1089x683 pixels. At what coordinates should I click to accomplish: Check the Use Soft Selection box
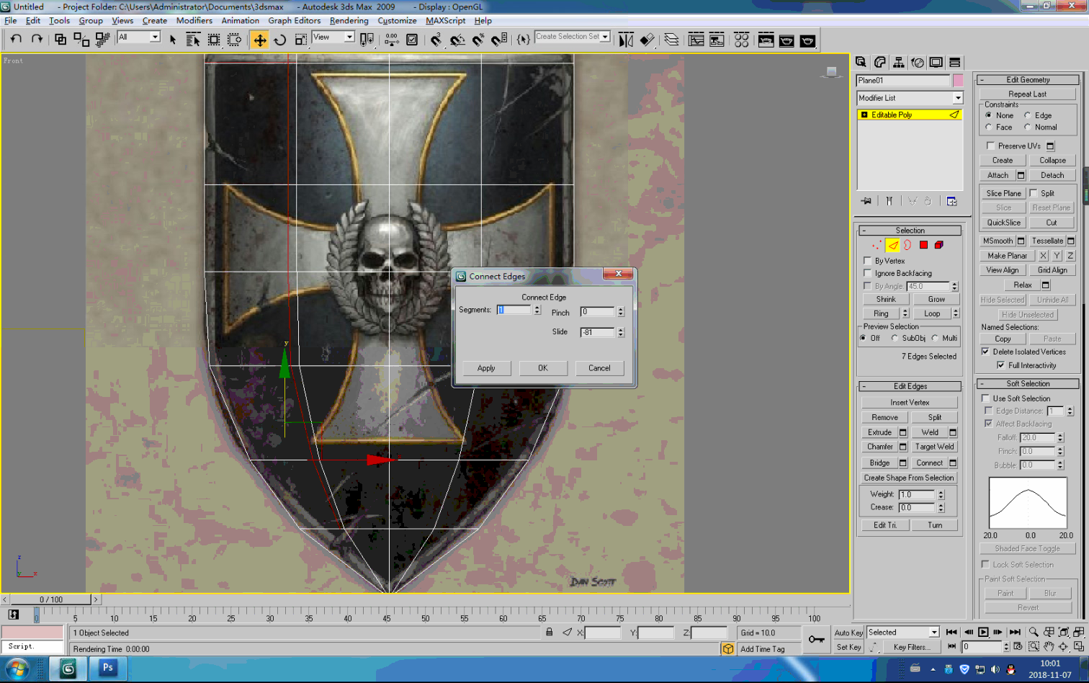[x=986, y=398]
